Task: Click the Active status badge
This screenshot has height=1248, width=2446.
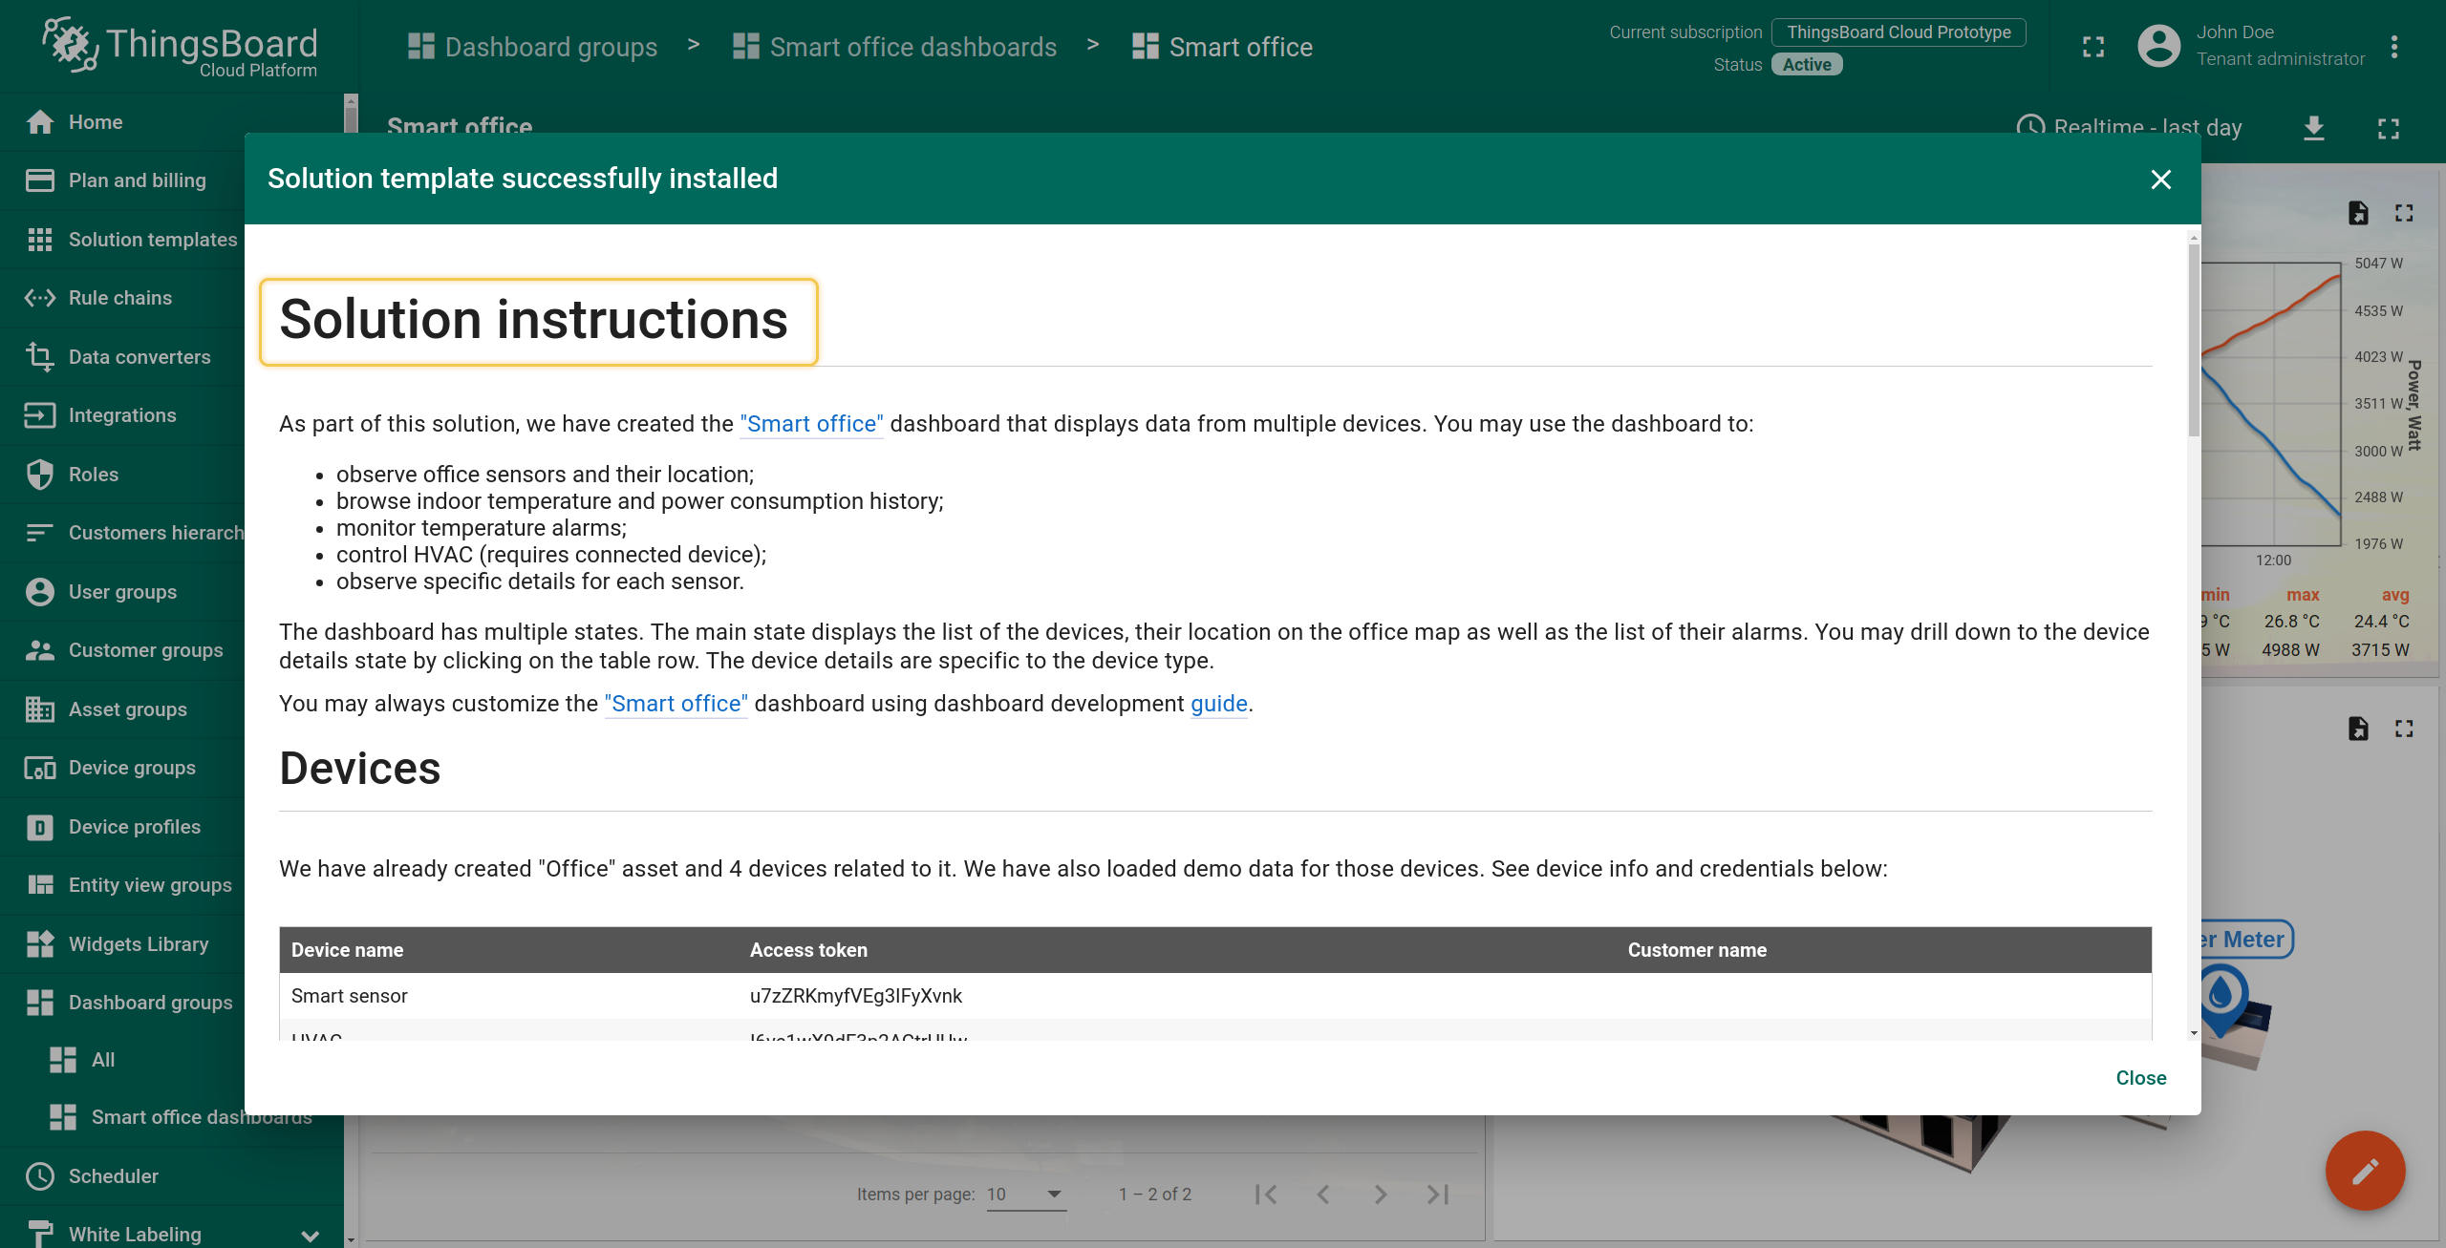Action: tap(1807, 65)
